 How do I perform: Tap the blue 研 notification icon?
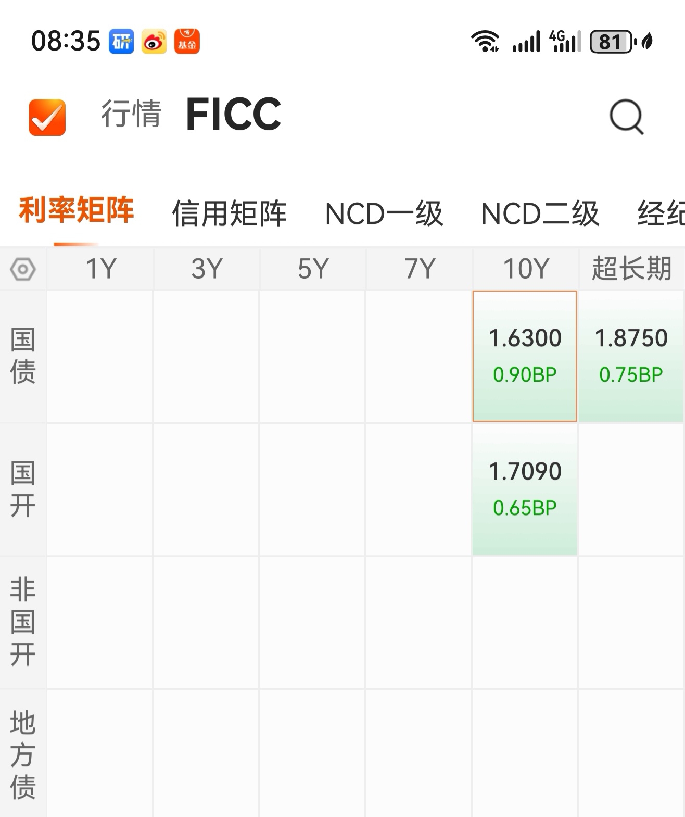pyautogui.click(x=121, y=42)
